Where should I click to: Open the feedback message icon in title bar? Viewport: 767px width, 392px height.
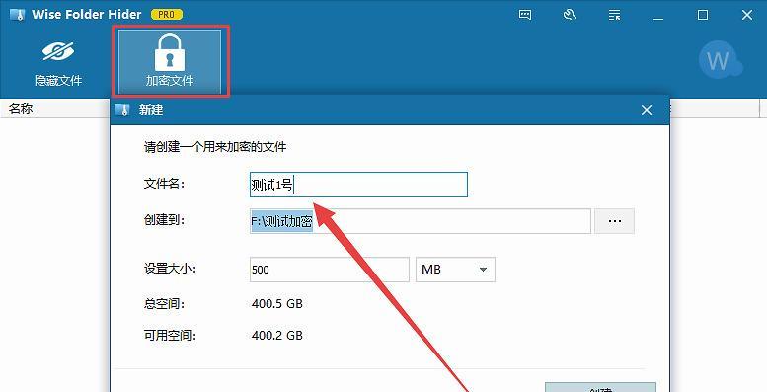[525, 15]
